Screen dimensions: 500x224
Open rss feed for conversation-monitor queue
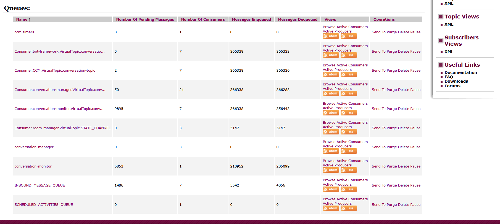click(x=349, y=170)
